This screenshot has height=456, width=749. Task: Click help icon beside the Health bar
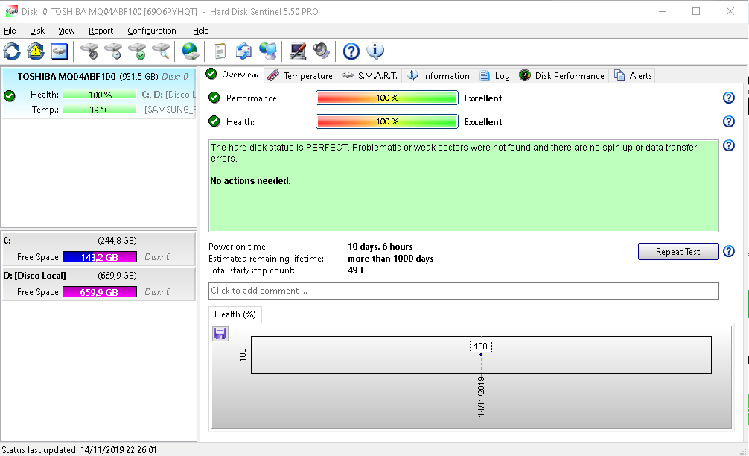coord(728,122)
